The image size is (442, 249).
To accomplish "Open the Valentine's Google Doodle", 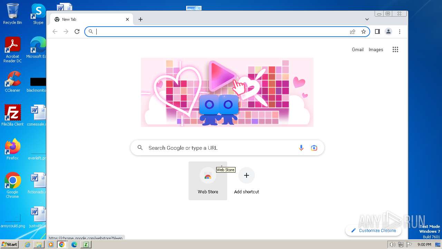I will point(227,92).
